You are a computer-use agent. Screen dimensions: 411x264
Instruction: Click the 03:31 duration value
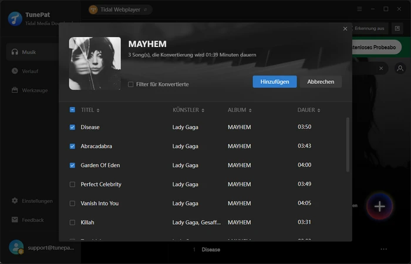pyautogui.click(x=304, y=222)
